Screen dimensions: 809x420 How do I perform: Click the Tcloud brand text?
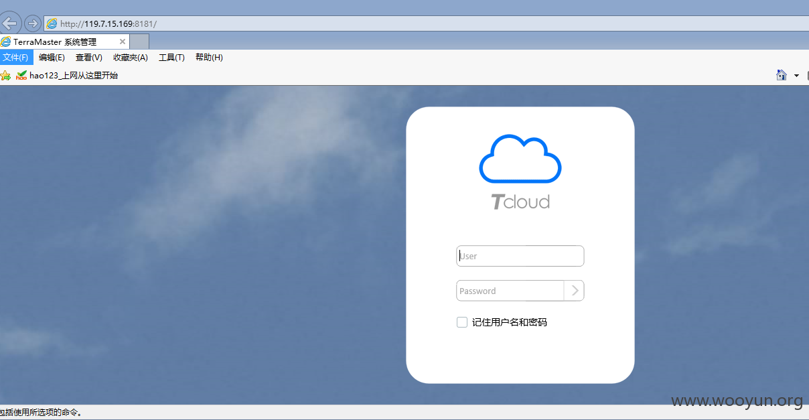(x=520, y=202)
